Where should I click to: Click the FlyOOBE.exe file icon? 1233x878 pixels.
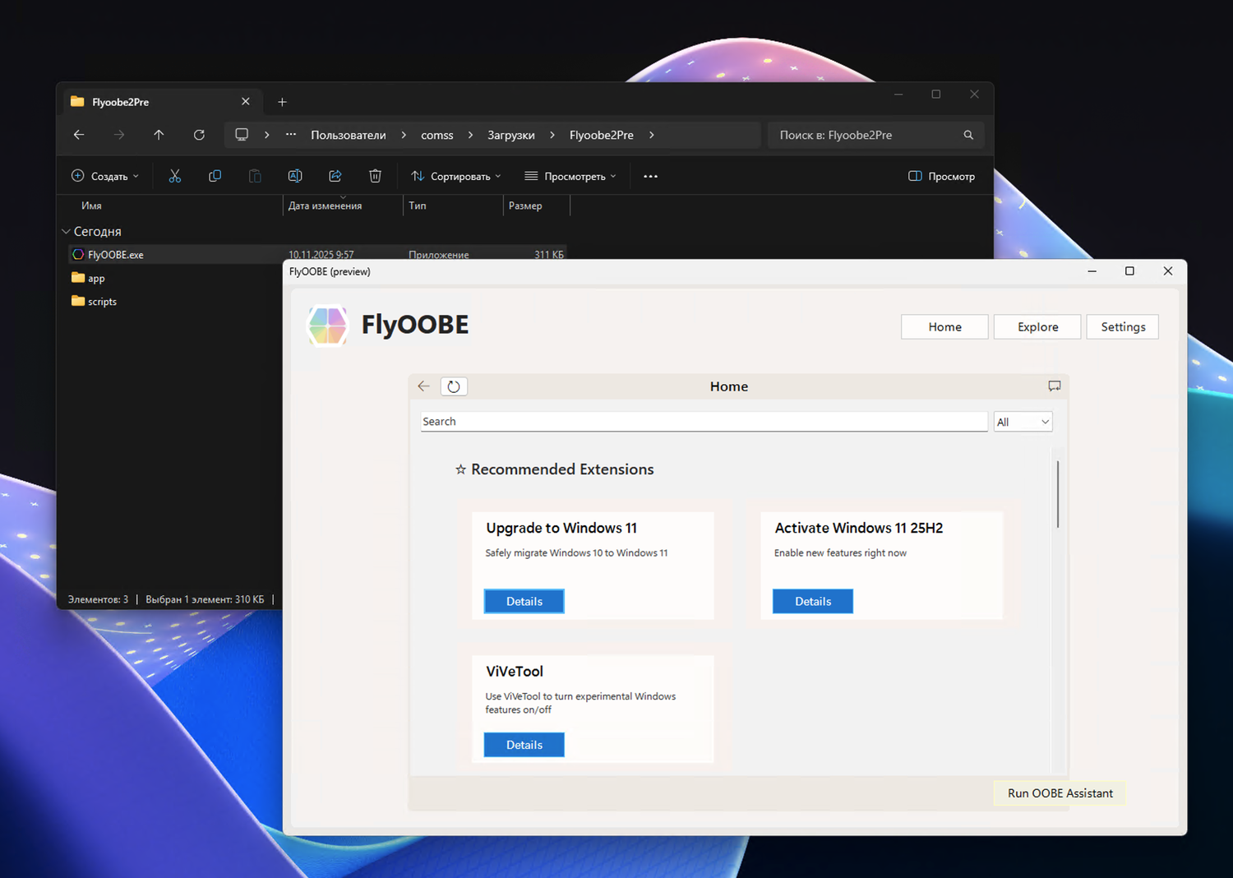(x=78, y=255)
